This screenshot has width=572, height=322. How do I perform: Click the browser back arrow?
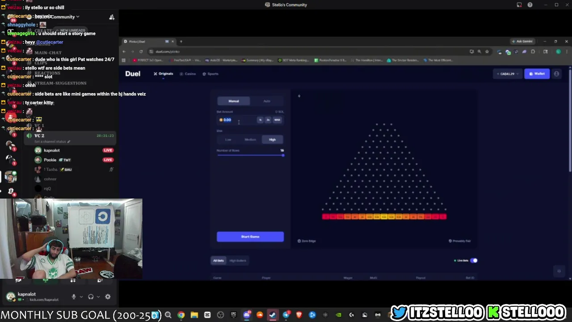[124, 51]
